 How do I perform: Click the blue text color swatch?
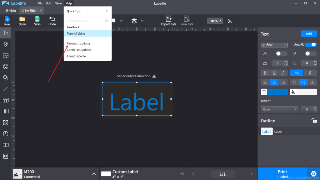(277, 92)
